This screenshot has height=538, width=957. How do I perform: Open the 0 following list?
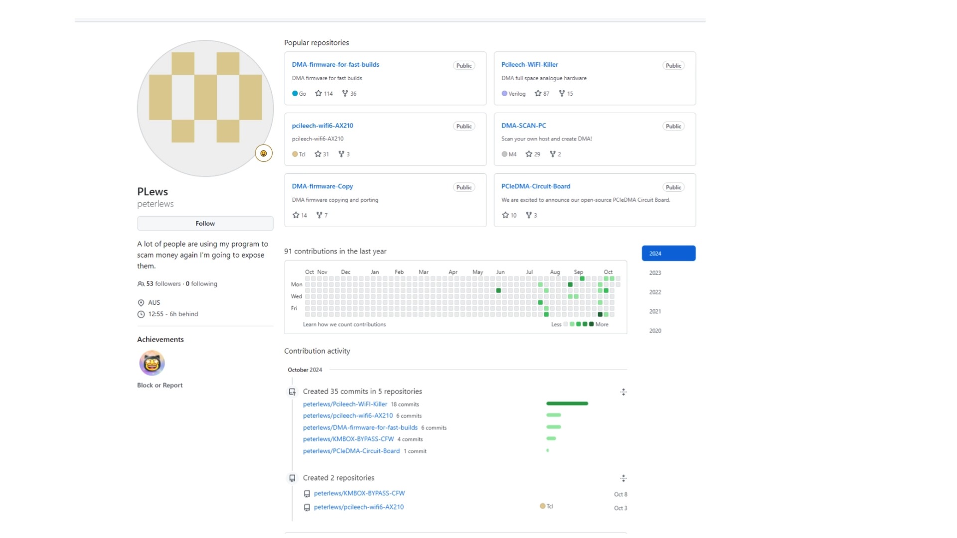201,284
